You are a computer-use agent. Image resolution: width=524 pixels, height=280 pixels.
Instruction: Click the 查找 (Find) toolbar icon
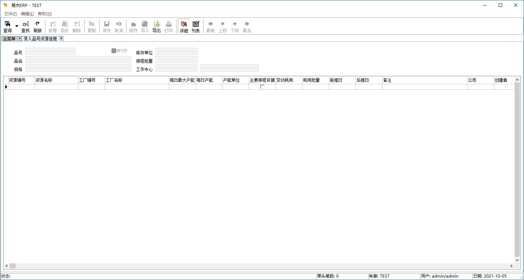25,26
